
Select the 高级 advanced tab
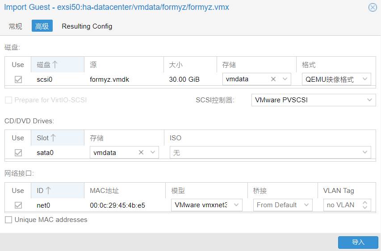coord(42,26)
